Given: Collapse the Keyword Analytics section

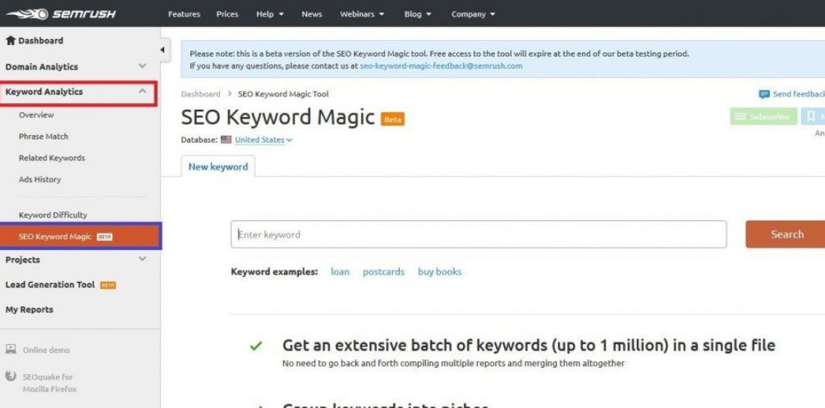Looking at the screenshot, I should click(143, 91).
